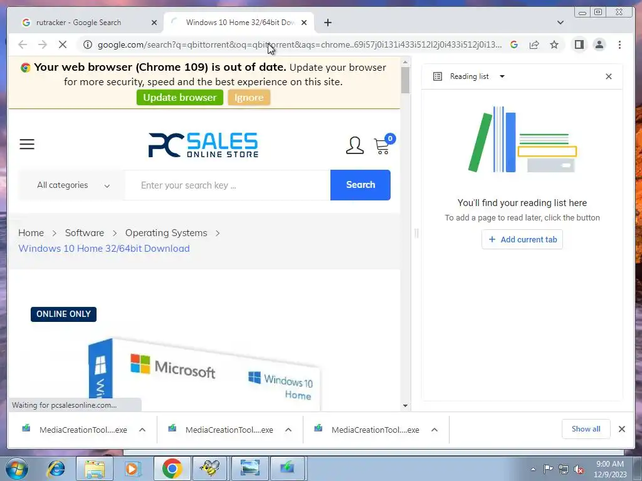Screen dimensions: 642x481
Task: Click the MediaCreationTool taskbar icon
Action: pos(288,468)
